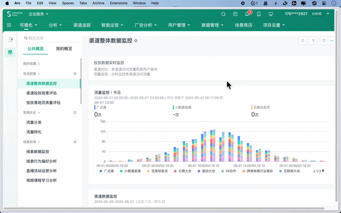Viewport: 341px width, 213px height.
Task: Click the mobile device icon in top bar
Action: pos(259,14)
